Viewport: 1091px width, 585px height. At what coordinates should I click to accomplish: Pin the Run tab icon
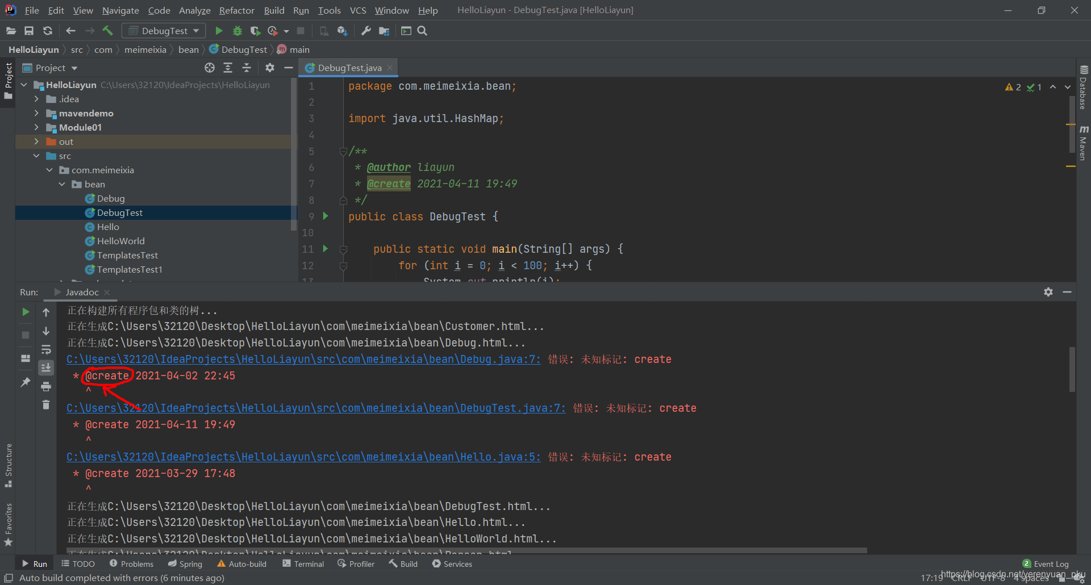click(26, 382)
